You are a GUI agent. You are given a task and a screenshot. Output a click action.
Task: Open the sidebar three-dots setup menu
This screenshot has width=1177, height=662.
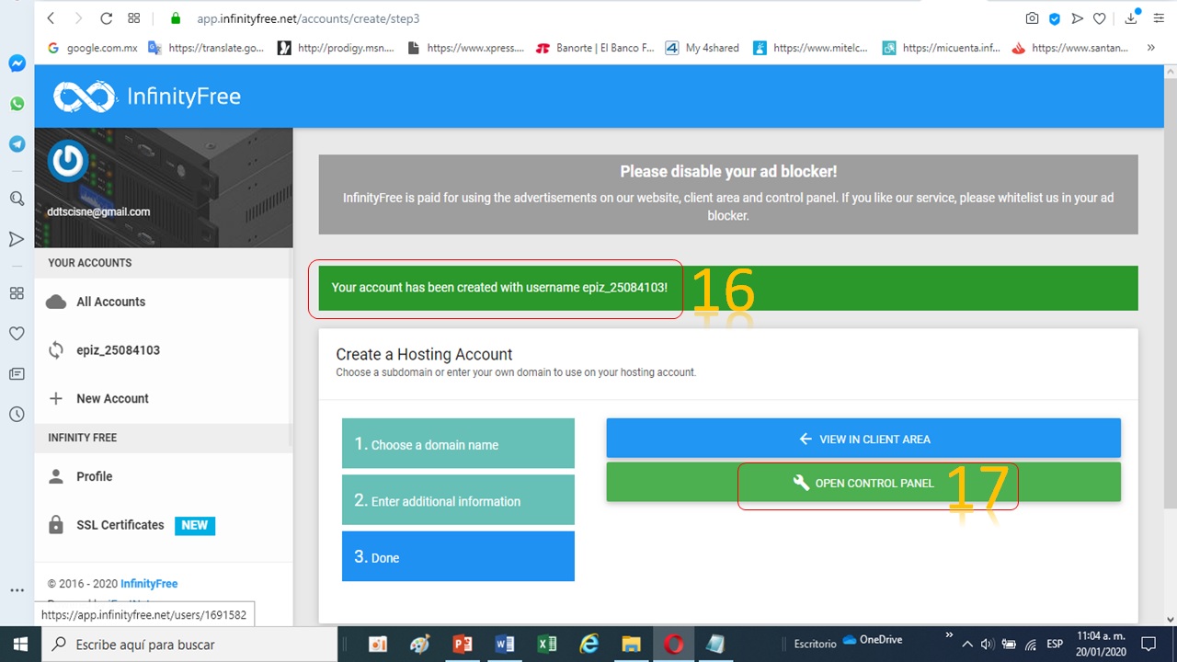[x=17, y=590]
